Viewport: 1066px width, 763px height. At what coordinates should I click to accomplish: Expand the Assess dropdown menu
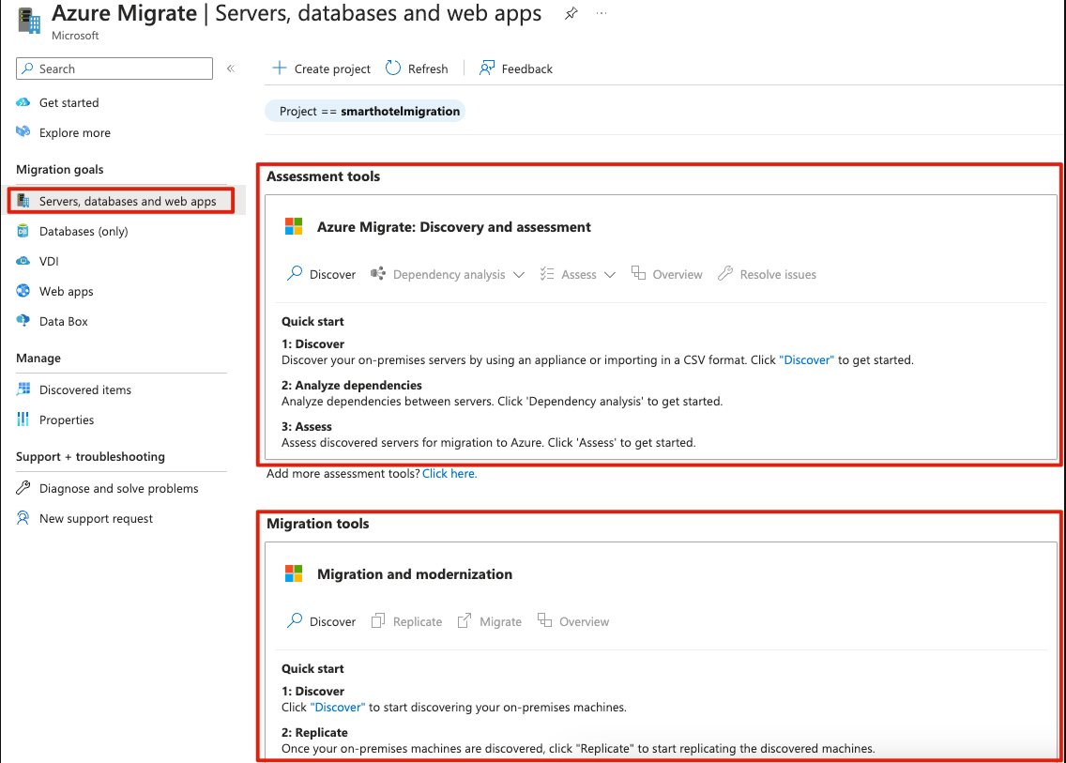point(578,275)
